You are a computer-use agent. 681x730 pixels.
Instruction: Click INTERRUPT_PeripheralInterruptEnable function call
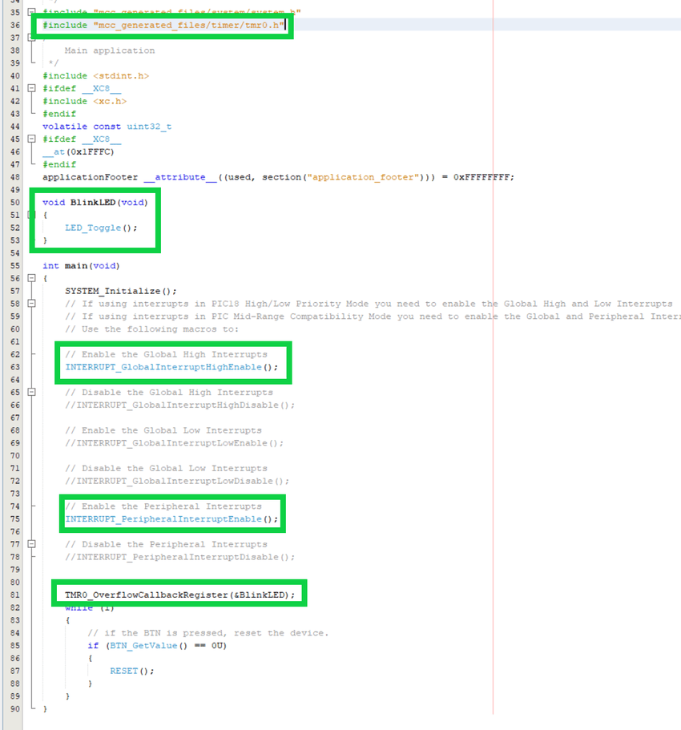(163, 518)
